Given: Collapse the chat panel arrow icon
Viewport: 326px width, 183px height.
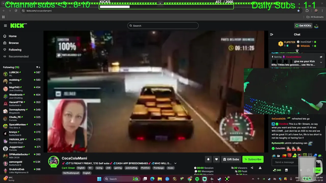Looking at the screenshot, I should pos(271,34).
